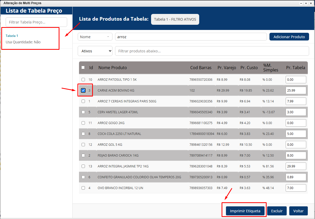
Task: Enable checkbox for OVO BRANCO INCORBAL 12 UN
Action: coord(83,188)
